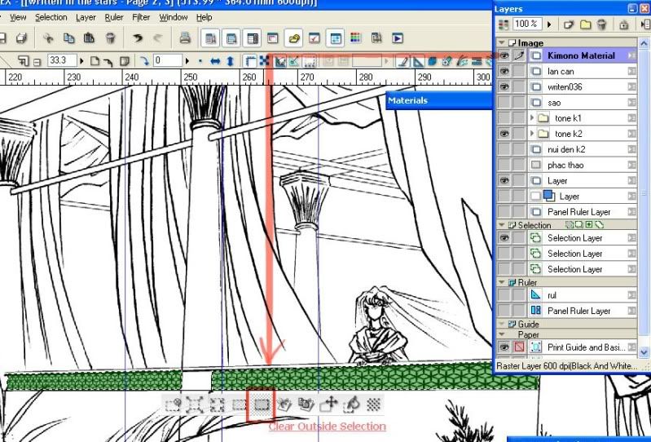
Task: Hide the lan can layer
Action: point(504,72)
